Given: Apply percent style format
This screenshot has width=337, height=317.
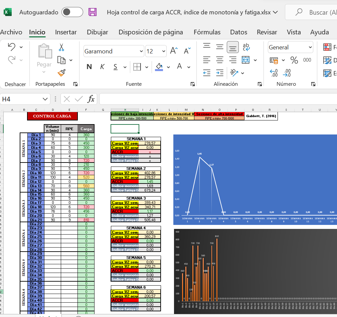Looking at the screenshot, I should [294, 60].
